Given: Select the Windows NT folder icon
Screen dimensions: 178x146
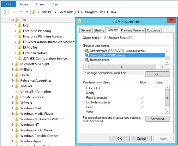Looking at the screenshot, I should click(x=17, y=125).
